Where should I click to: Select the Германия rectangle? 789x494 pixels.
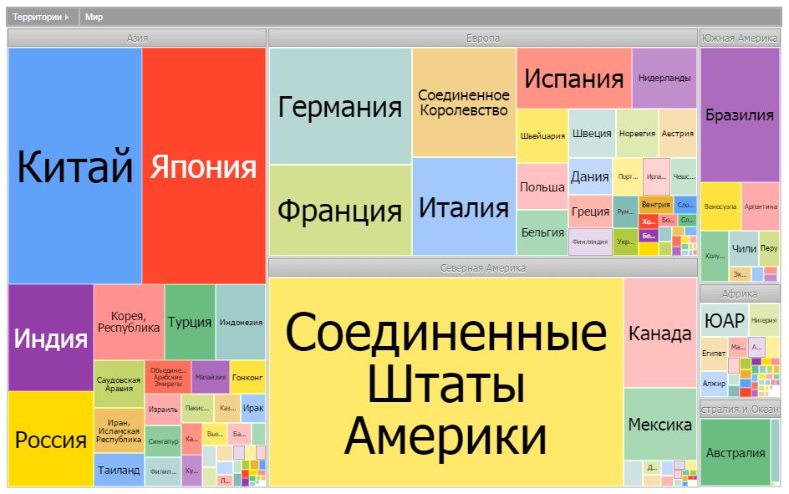tap(340, 106)
